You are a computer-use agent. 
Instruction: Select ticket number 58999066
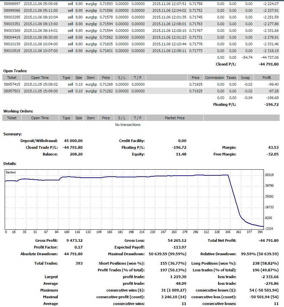pyautogui.click(x=12, y=10)
